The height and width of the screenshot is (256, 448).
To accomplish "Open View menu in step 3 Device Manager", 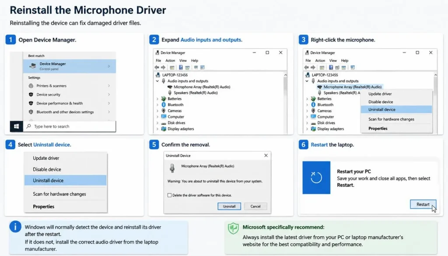I will 333,60.
